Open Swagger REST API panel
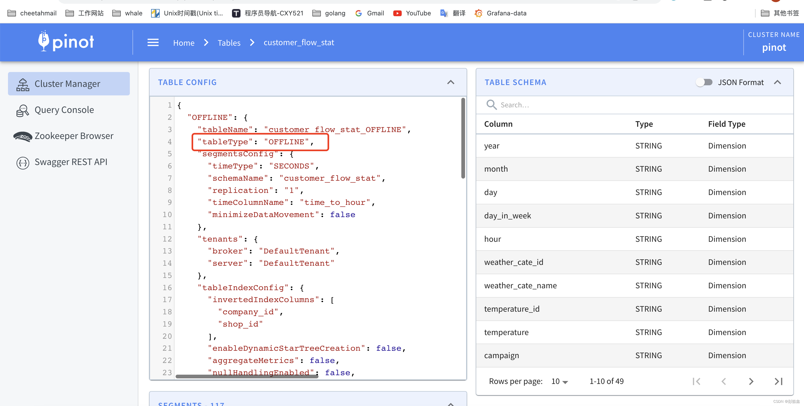Screen dimensions: 804x406 point(72,161)
